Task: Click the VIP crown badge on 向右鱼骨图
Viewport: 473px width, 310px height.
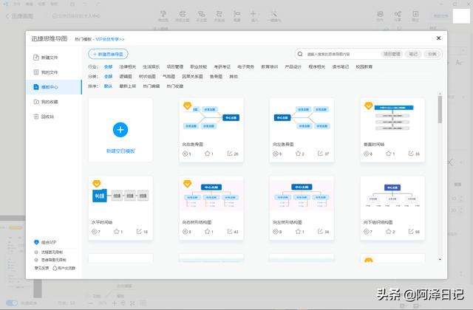Action: point(187,106)
